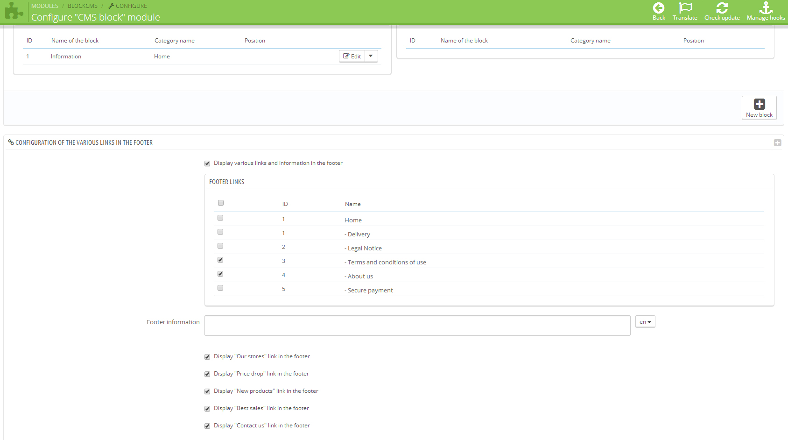Open BLOCKCMS breadcrumb link

click(83, 6)
